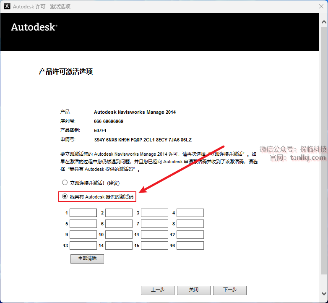Screen dimensions: 328x303
Task: Click activation code field 16
Action: [x=190, y=246]
